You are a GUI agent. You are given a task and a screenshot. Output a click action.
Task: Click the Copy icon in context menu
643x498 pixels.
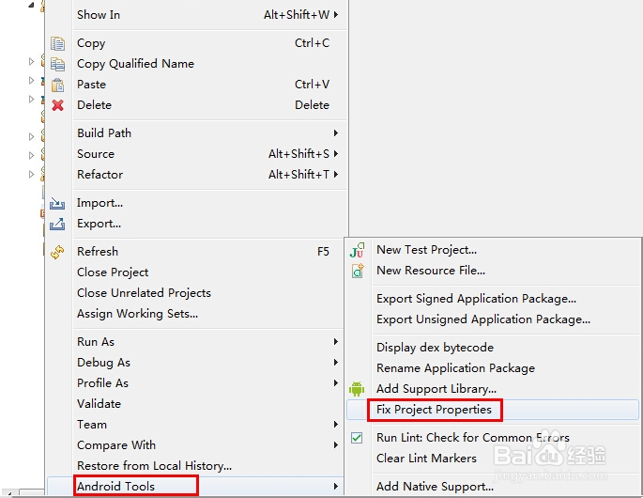(x=58, y=43)
